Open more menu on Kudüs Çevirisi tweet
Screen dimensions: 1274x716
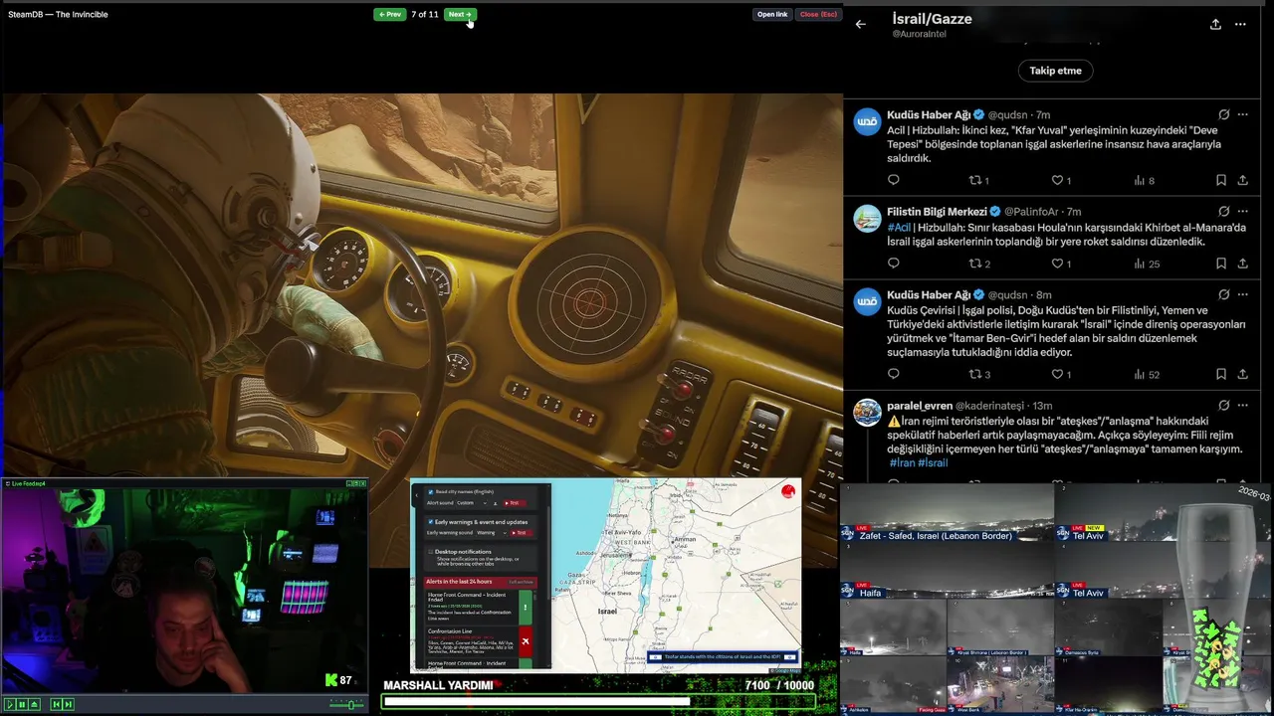(x=1242, y=294)
